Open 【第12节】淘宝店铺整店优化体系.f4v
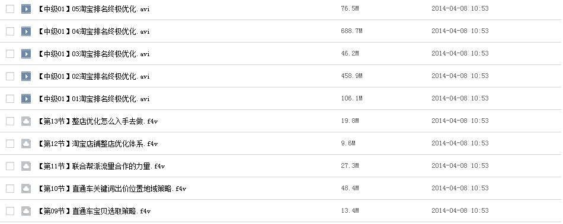The height and width of the screenshot is (224, 563). pyautogui.click(x=97, y=144)
